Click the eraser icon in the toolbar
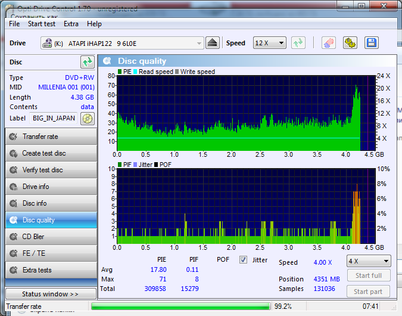The height and width of the screenshot is (316, 402). click(x=329, y=43)
